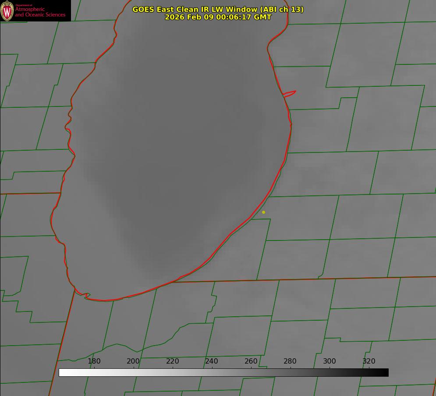
Task: Click the colorbar label '240'
Action: coord(212,361)
